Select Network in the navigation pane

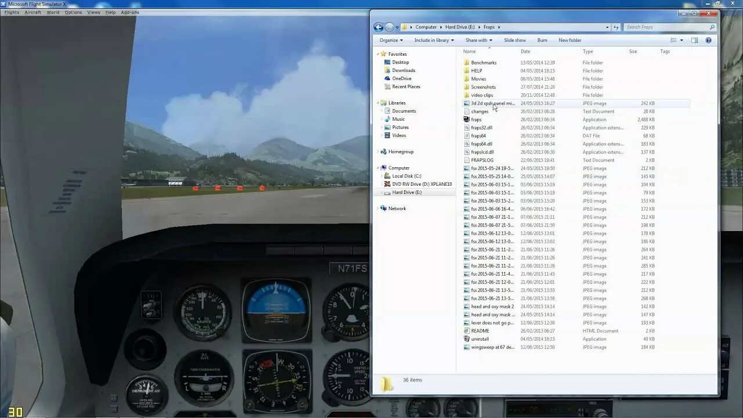coord(397,208)
